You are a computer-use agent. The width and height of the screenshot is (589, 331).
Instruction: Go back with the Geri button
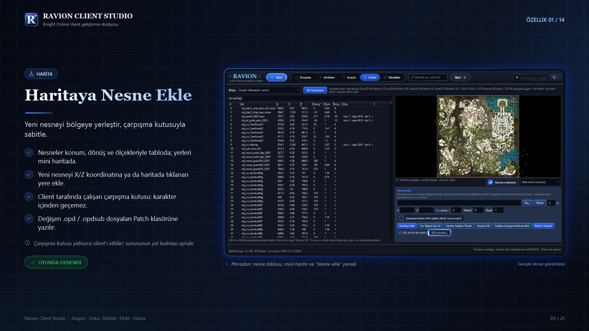276,78
